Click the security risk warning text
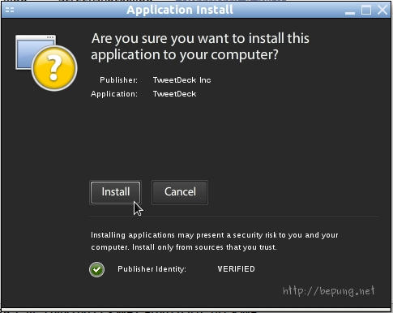This screenshot has height=313, width=393. click(x=215, y=241)
